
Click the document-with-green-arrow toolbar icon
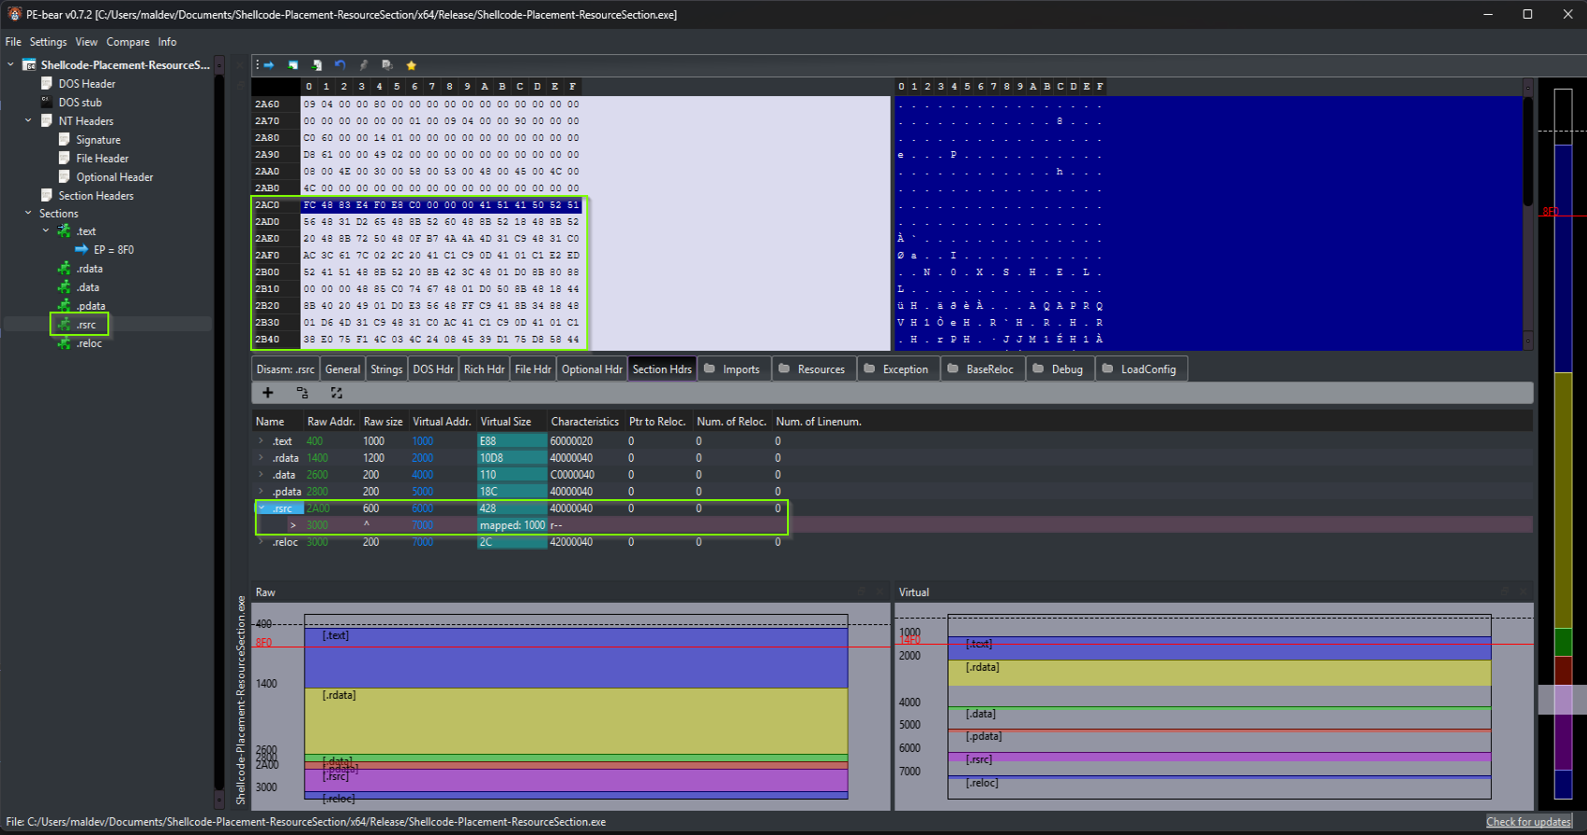316,65
